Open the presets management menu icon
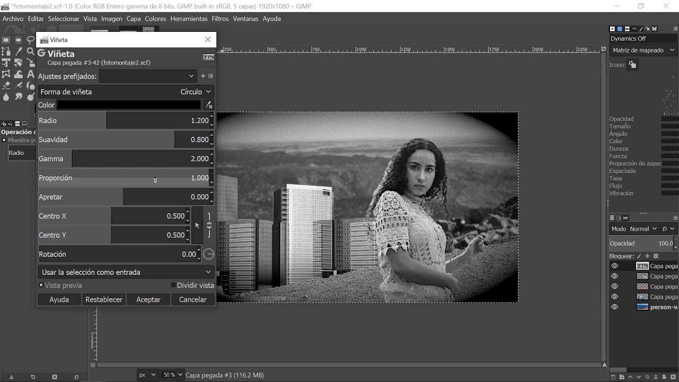The height and width of the screenshot is (382, 679). (x=211, y=76)
